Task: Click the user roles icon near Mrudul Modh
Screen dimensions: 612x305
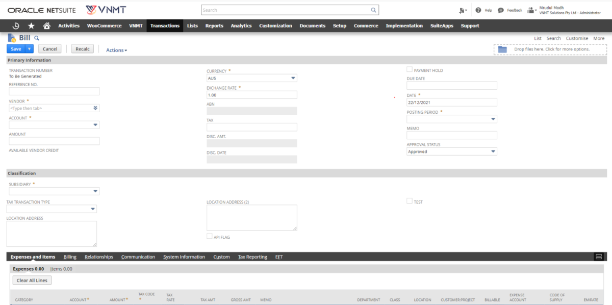Action: 530,10
